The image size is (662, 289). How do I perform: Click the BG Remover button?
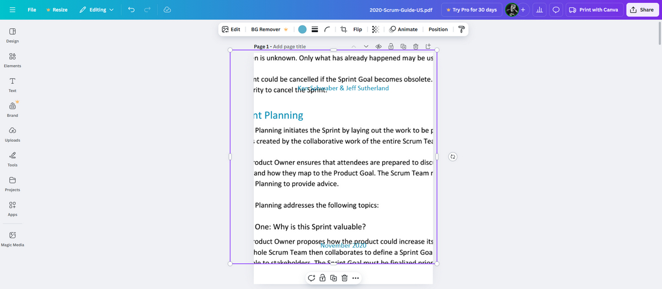[x=270, y=29]
